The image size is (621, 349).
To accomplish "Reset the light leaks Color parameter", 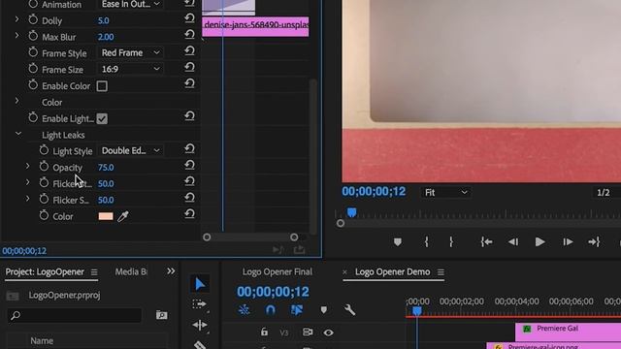I will tap(189, 213).
